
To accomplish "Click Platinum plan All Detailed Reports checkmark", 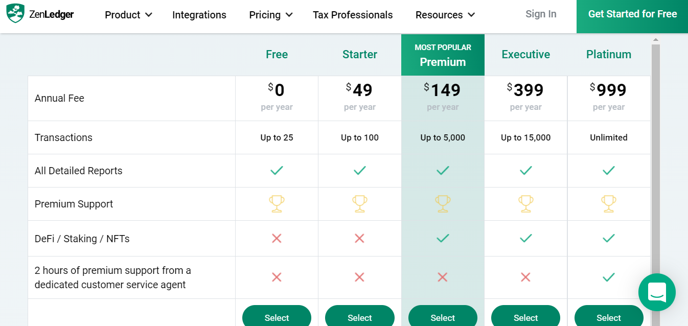I will click(608, 170).
